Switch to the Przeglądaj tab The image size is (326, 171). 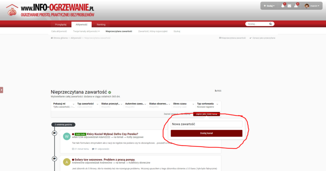point(61,24)
